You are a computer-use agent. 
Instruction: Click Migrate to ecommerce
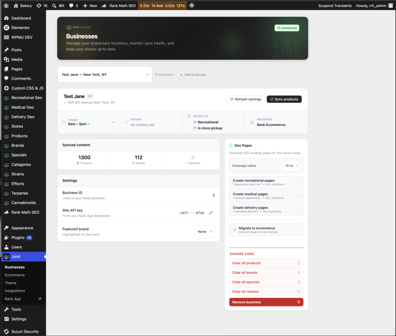[266, 230]
